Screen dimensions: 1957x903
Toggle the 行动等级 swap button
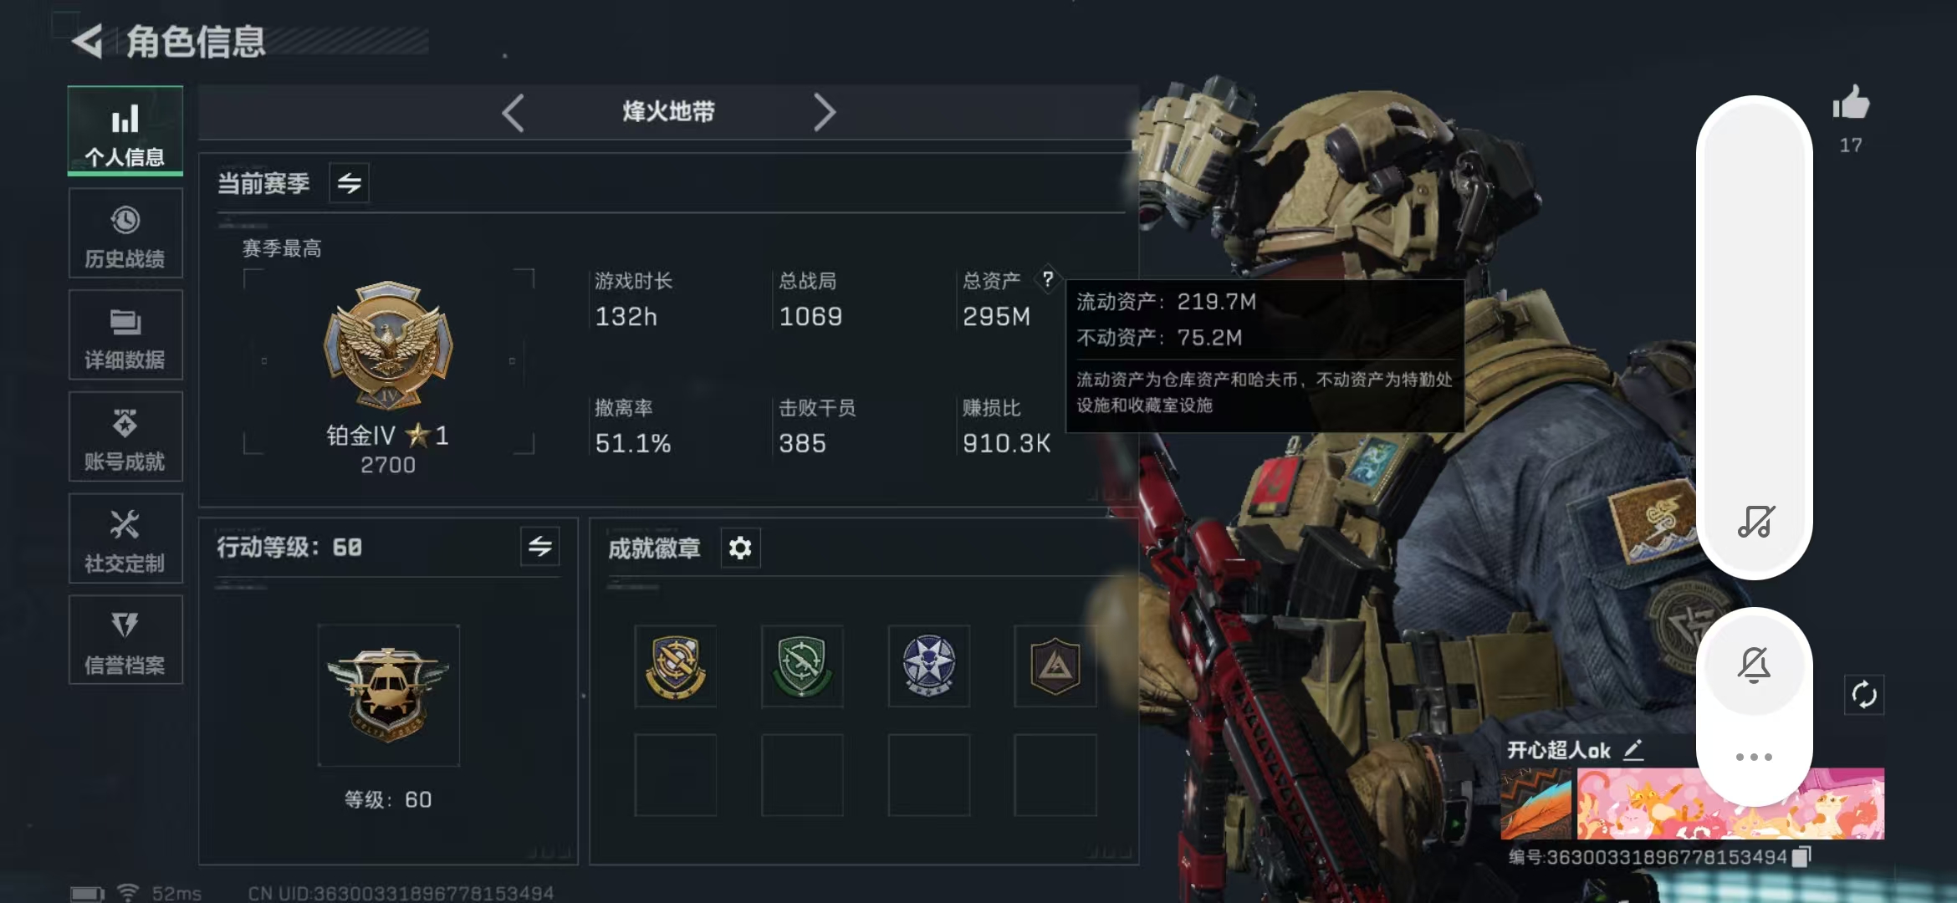540,547
